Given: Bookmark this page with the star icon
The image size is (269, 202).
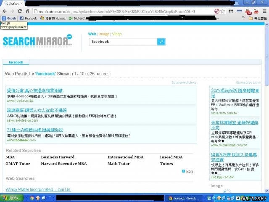Looking at the screenshot, I should pyautogui.click(x=223, y=11).
